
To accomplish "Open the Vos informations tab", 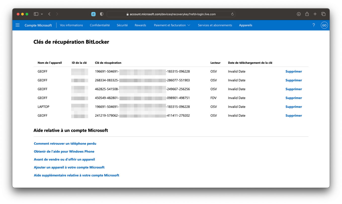I will 71,25.
